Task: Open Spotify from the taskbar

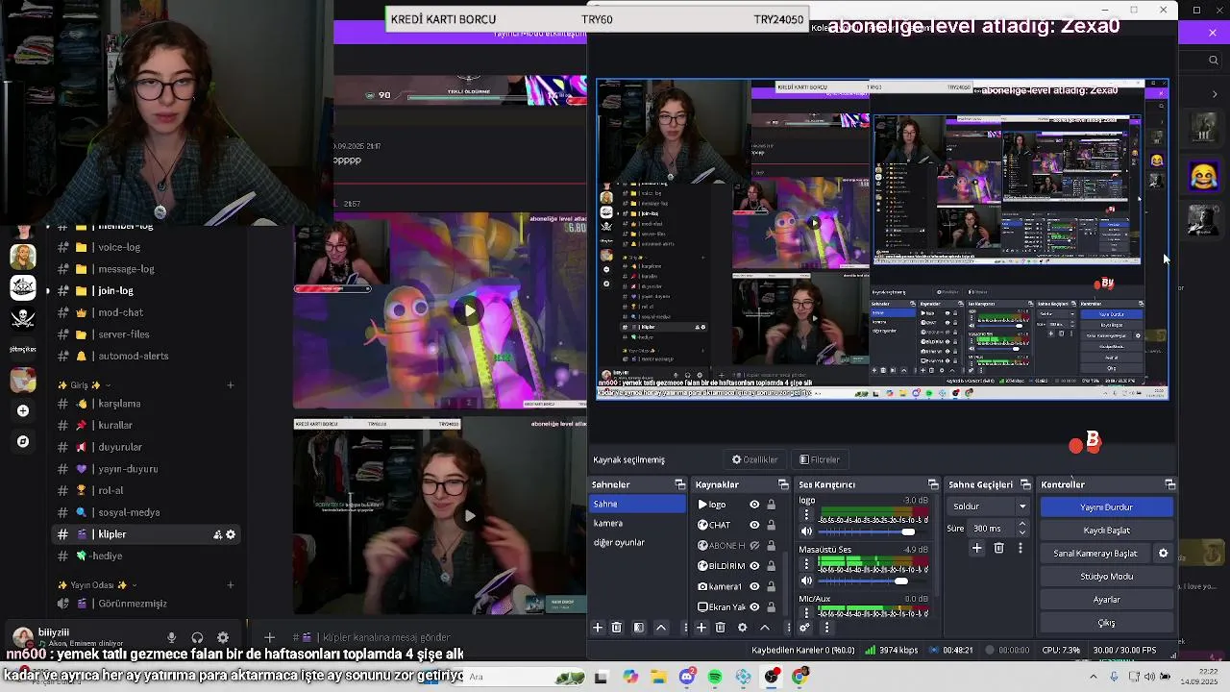Action: pos(715,678)
